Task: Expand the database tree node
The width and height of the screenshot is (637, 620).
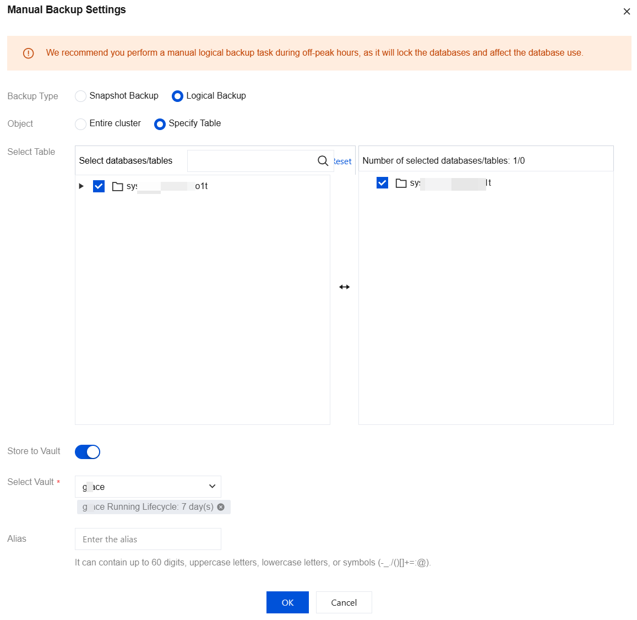Action: [81, 186]
